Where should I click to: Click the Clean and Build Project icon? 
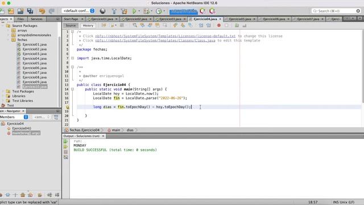click(x=124, y=11)
